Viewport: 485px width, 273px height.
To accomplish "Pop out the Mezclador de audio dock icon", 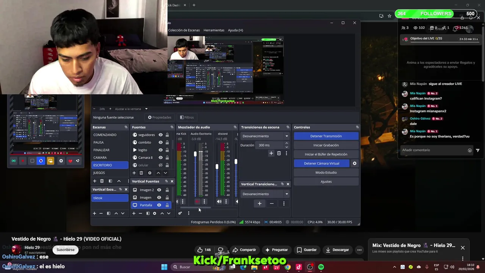I will [235, 127].
